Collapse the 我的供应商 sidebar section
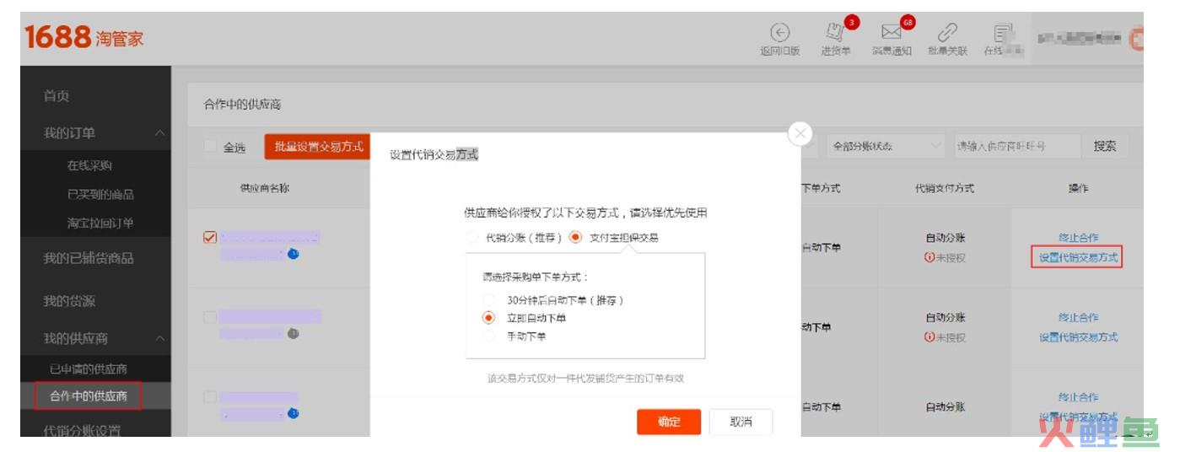This screenshot has width=1180, height=452. 159,338
